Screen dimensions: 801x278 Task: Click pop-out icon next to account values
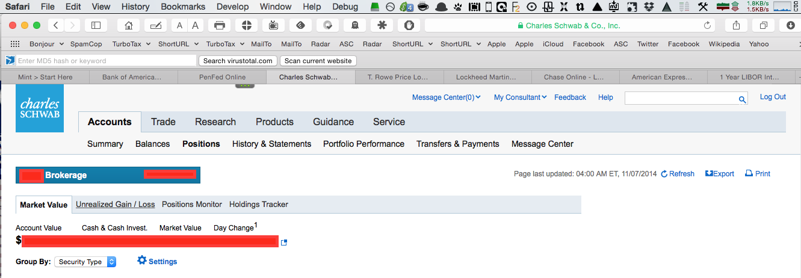click(284, 242)
